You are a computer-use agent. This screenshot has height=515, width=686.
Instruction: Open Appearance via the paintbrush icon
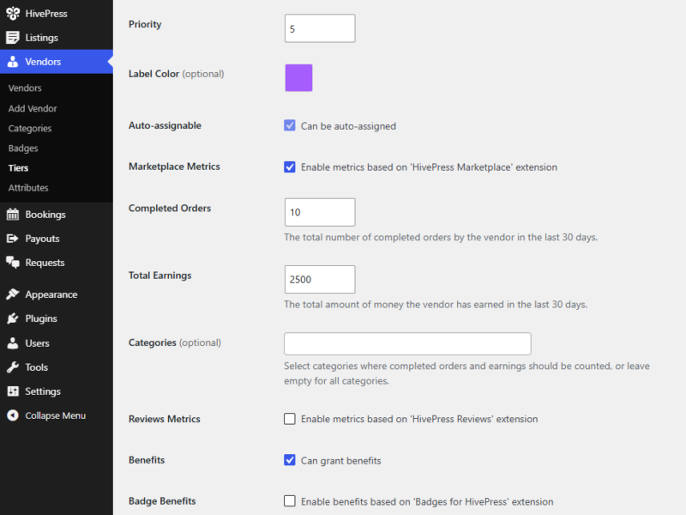click(x=13, y=294)
